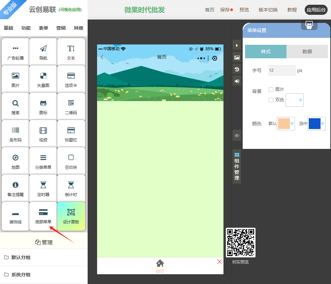Select the 导航 navigation component
The height and width of the screenshot is (284, 331).
pyautogui.click(x=43, y=52)
